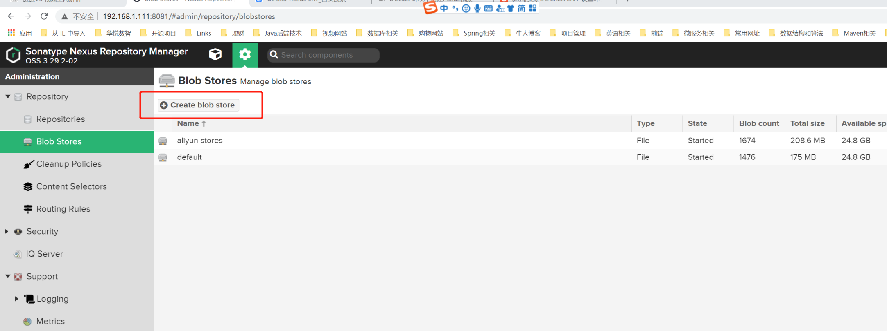Screen dimensions: 887x331
Task: Expand the Security tree node
Action: point(7,232)
